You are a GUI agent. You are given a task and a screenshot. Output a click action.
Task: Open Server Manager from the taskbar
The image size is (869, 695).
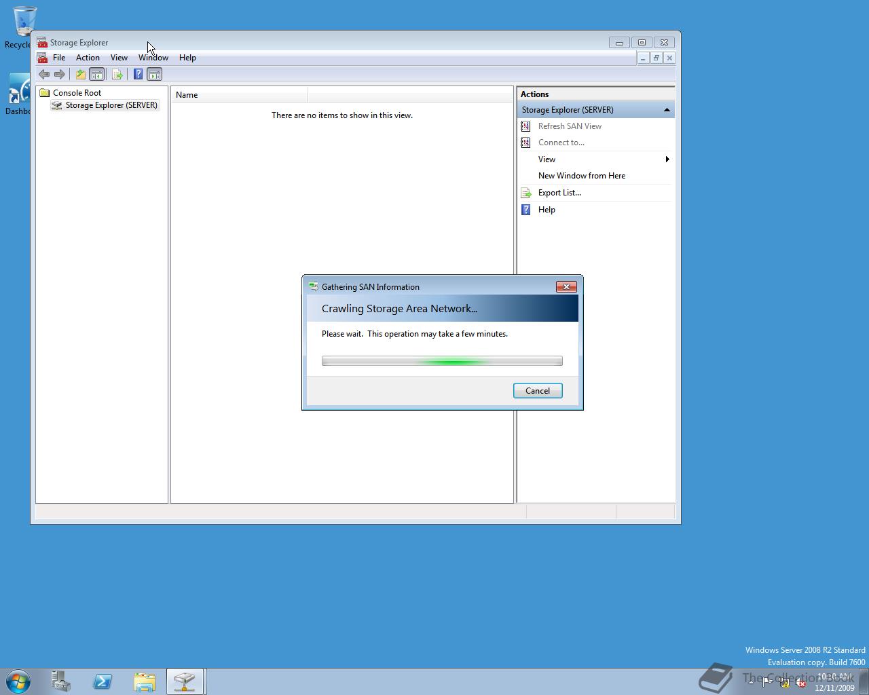tap(61, 681)
